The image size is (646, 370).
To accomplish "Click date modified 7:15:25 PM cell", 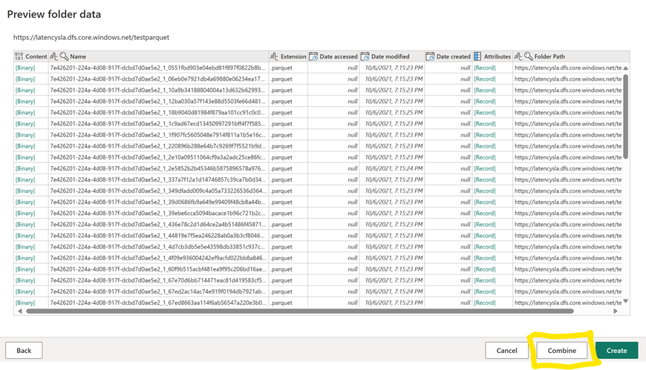I will point(394,112).
